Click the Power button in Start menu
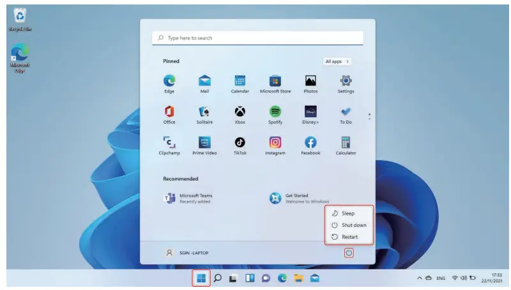This screenshot has height=290, width=511. tap(349, 252)
